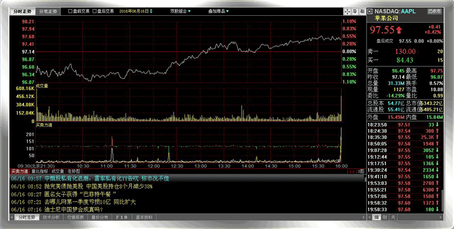Click the right arrow under the trades list
Viewport: 454px width, 229px height.
pos(441,217)
